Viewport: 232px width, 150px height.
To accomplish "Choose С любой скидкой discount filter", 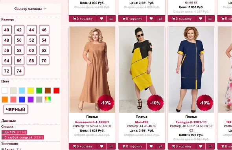I will coord(23,137).
